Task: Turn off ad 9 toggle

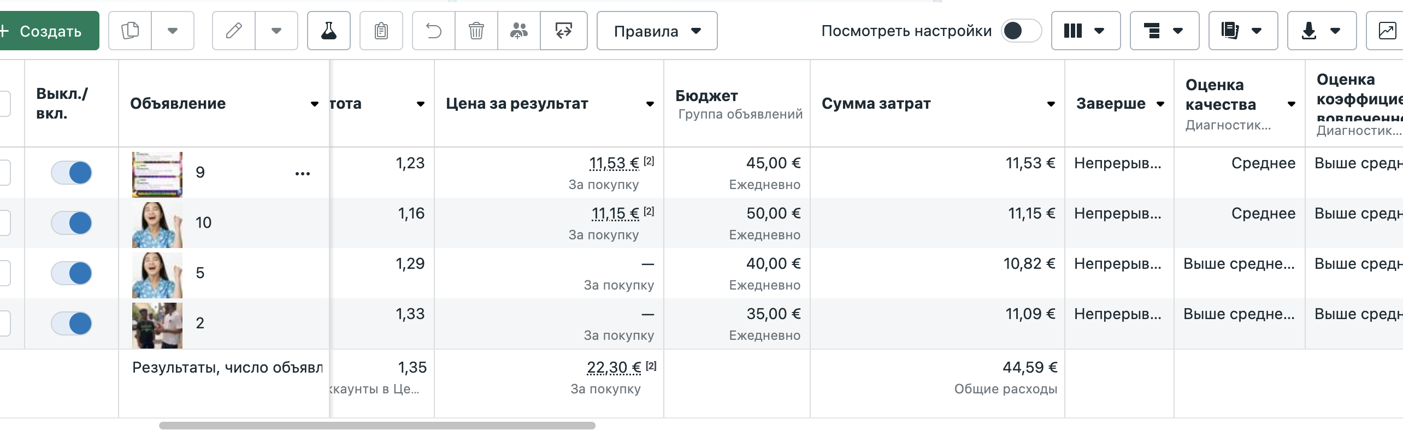Action: coord(72,173)
